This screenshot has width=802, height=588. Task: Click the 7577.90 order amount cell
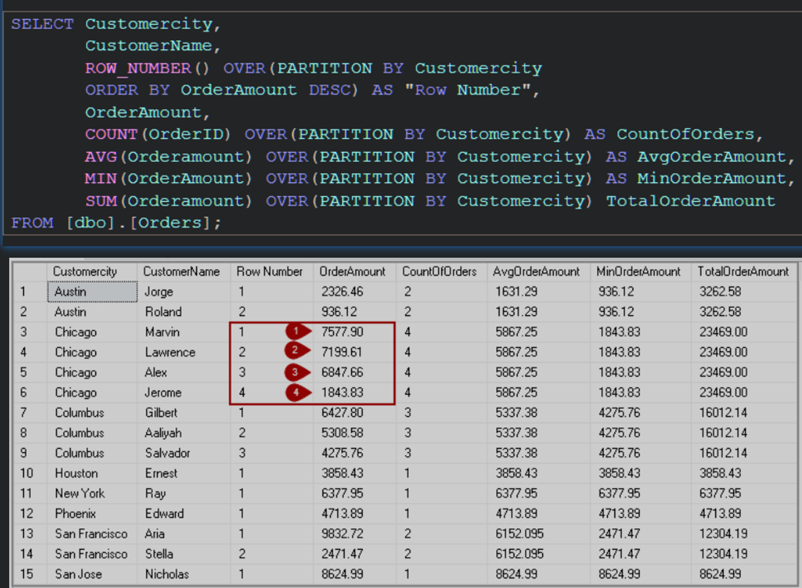354,332
